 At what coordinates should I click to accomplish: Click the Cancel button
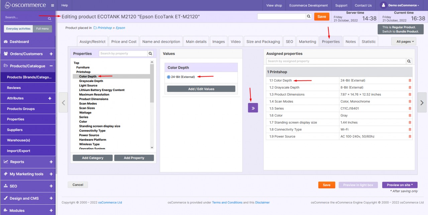pyautogui.click(x=78, y=185)
